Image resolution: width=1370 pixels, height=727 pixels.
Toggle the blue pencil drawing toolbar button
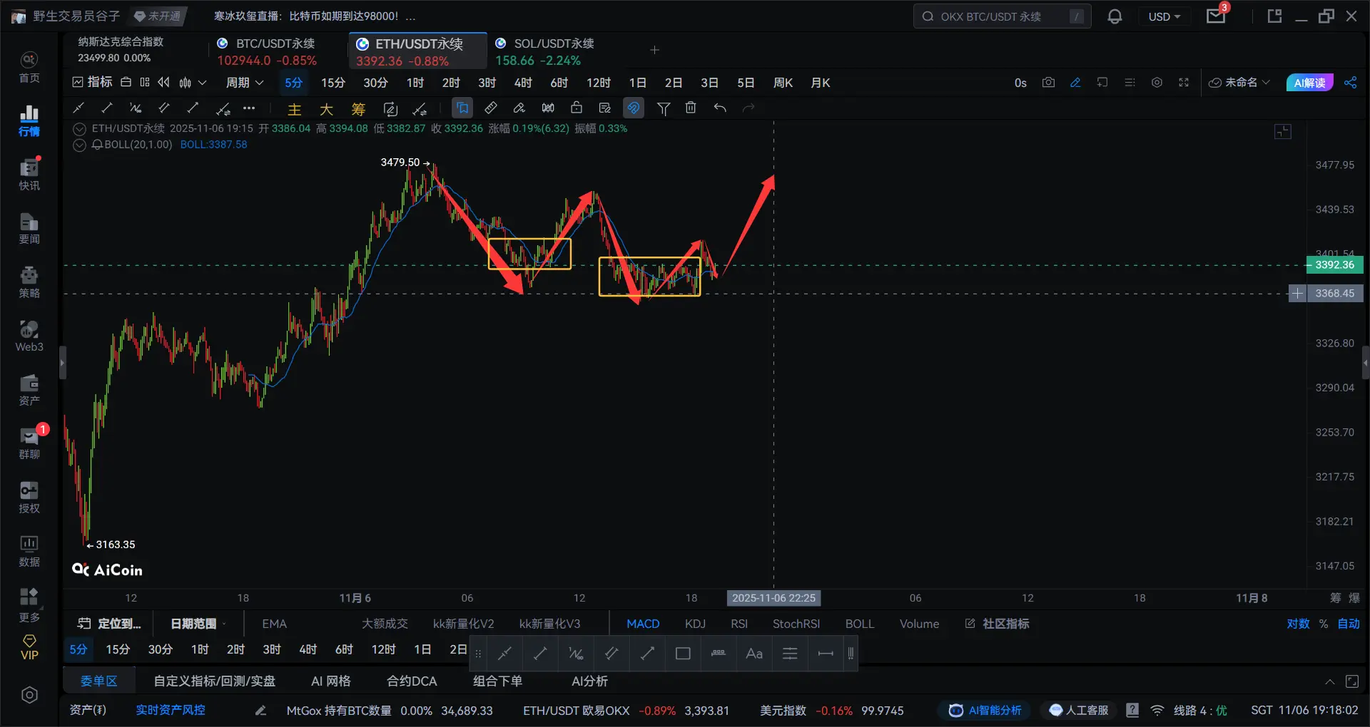pos(1075,83)
